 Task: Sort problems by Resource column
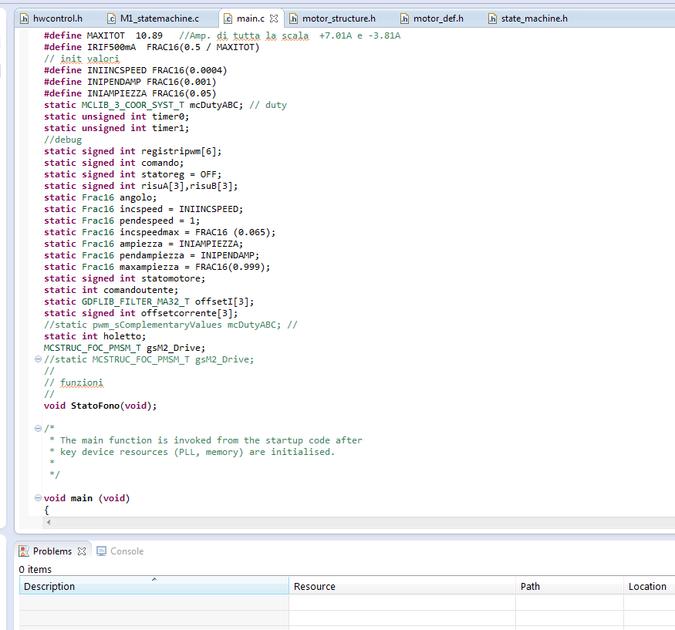[402, 586]
